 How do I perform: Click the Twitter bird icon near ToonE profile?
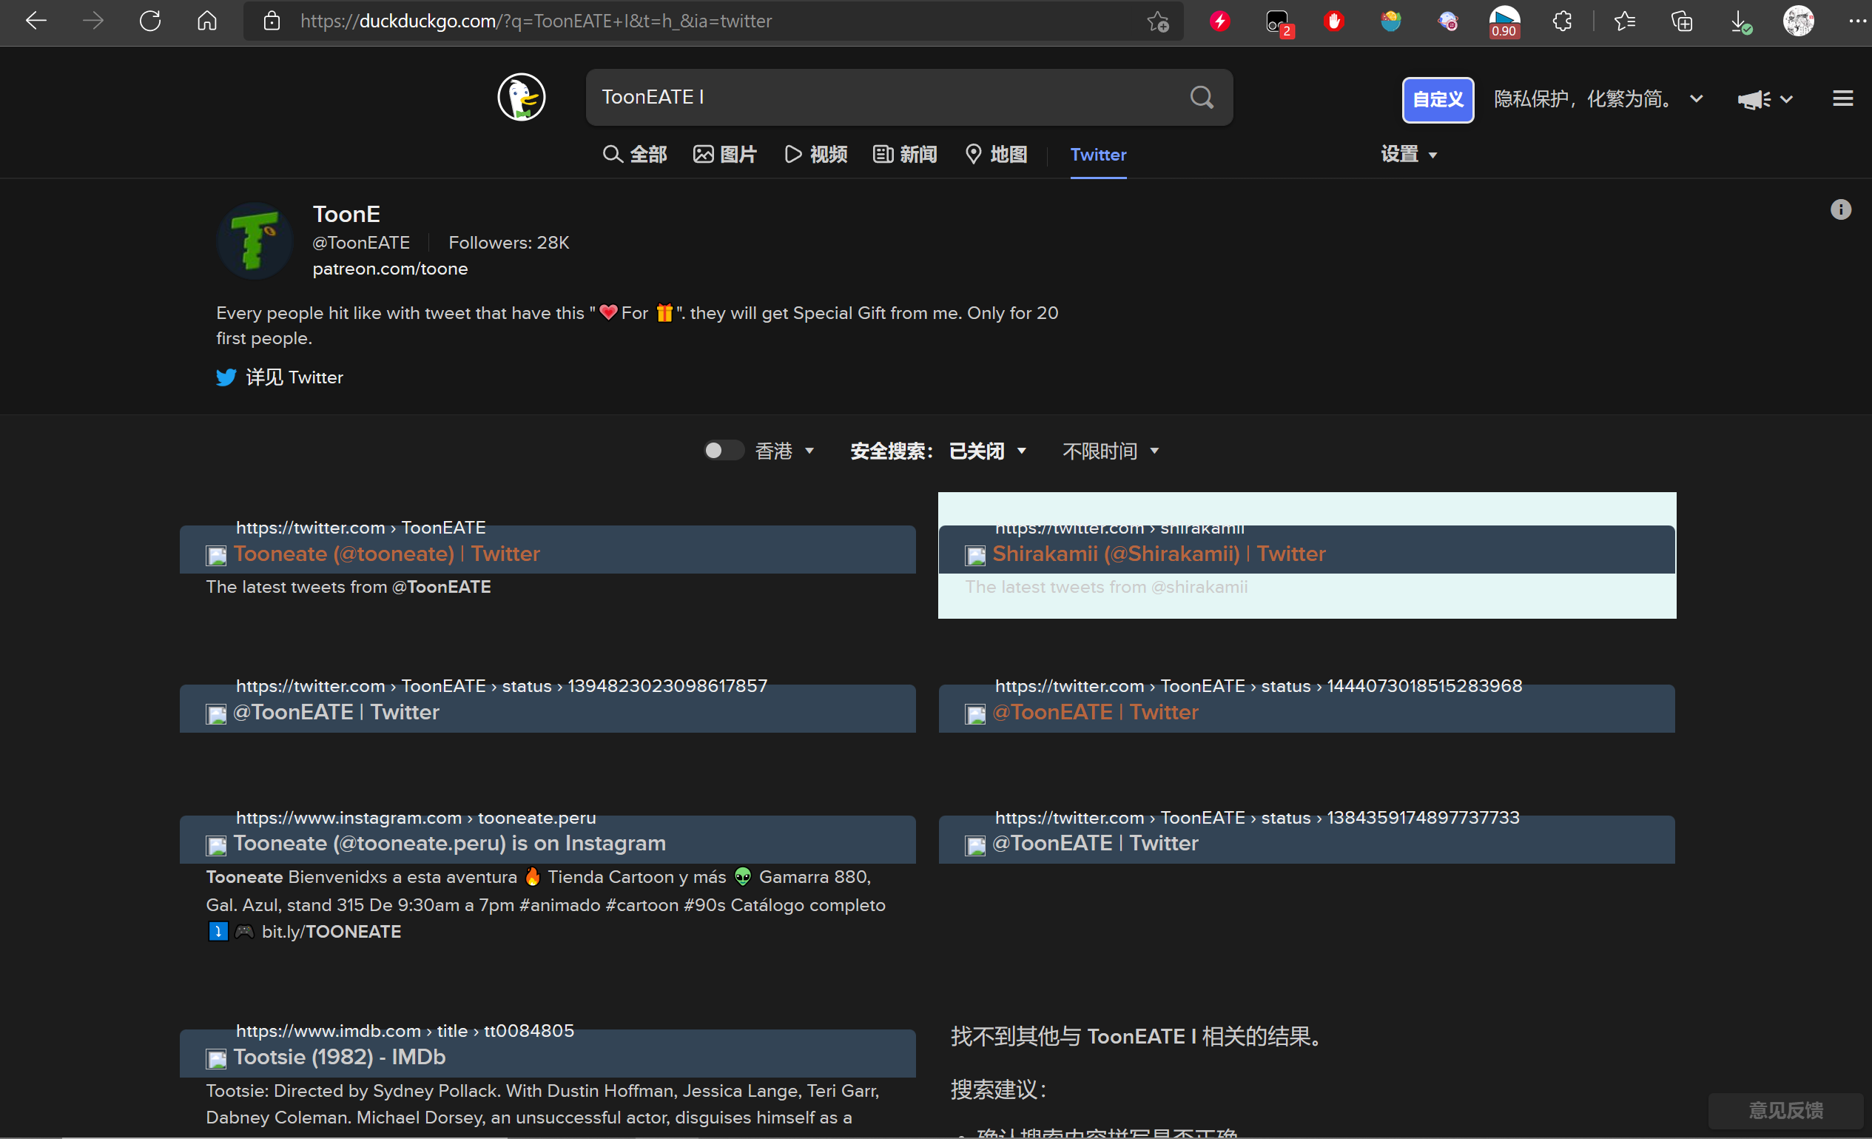tap(226, 377)
